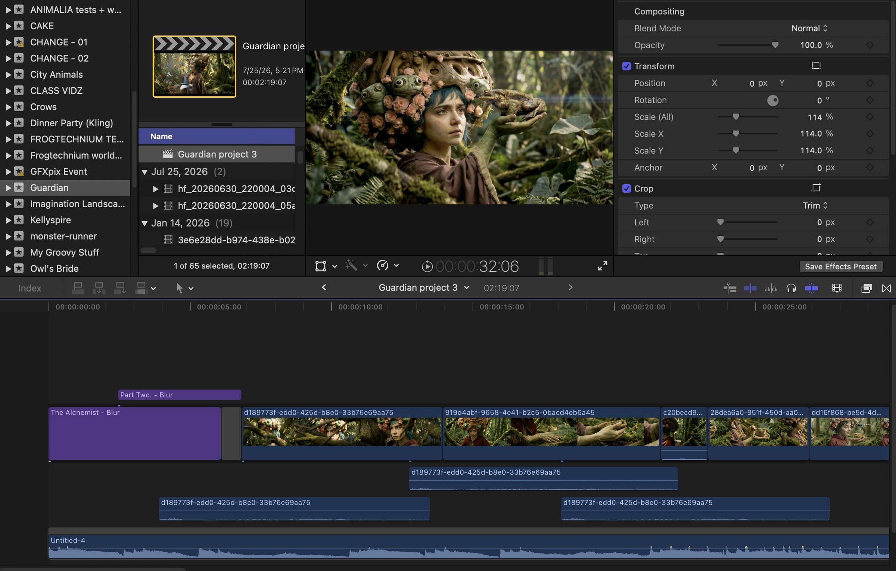Viewport: 896px width, 571px height.
Task: Expand viewer to full screen
Action: tap(603, 266)
